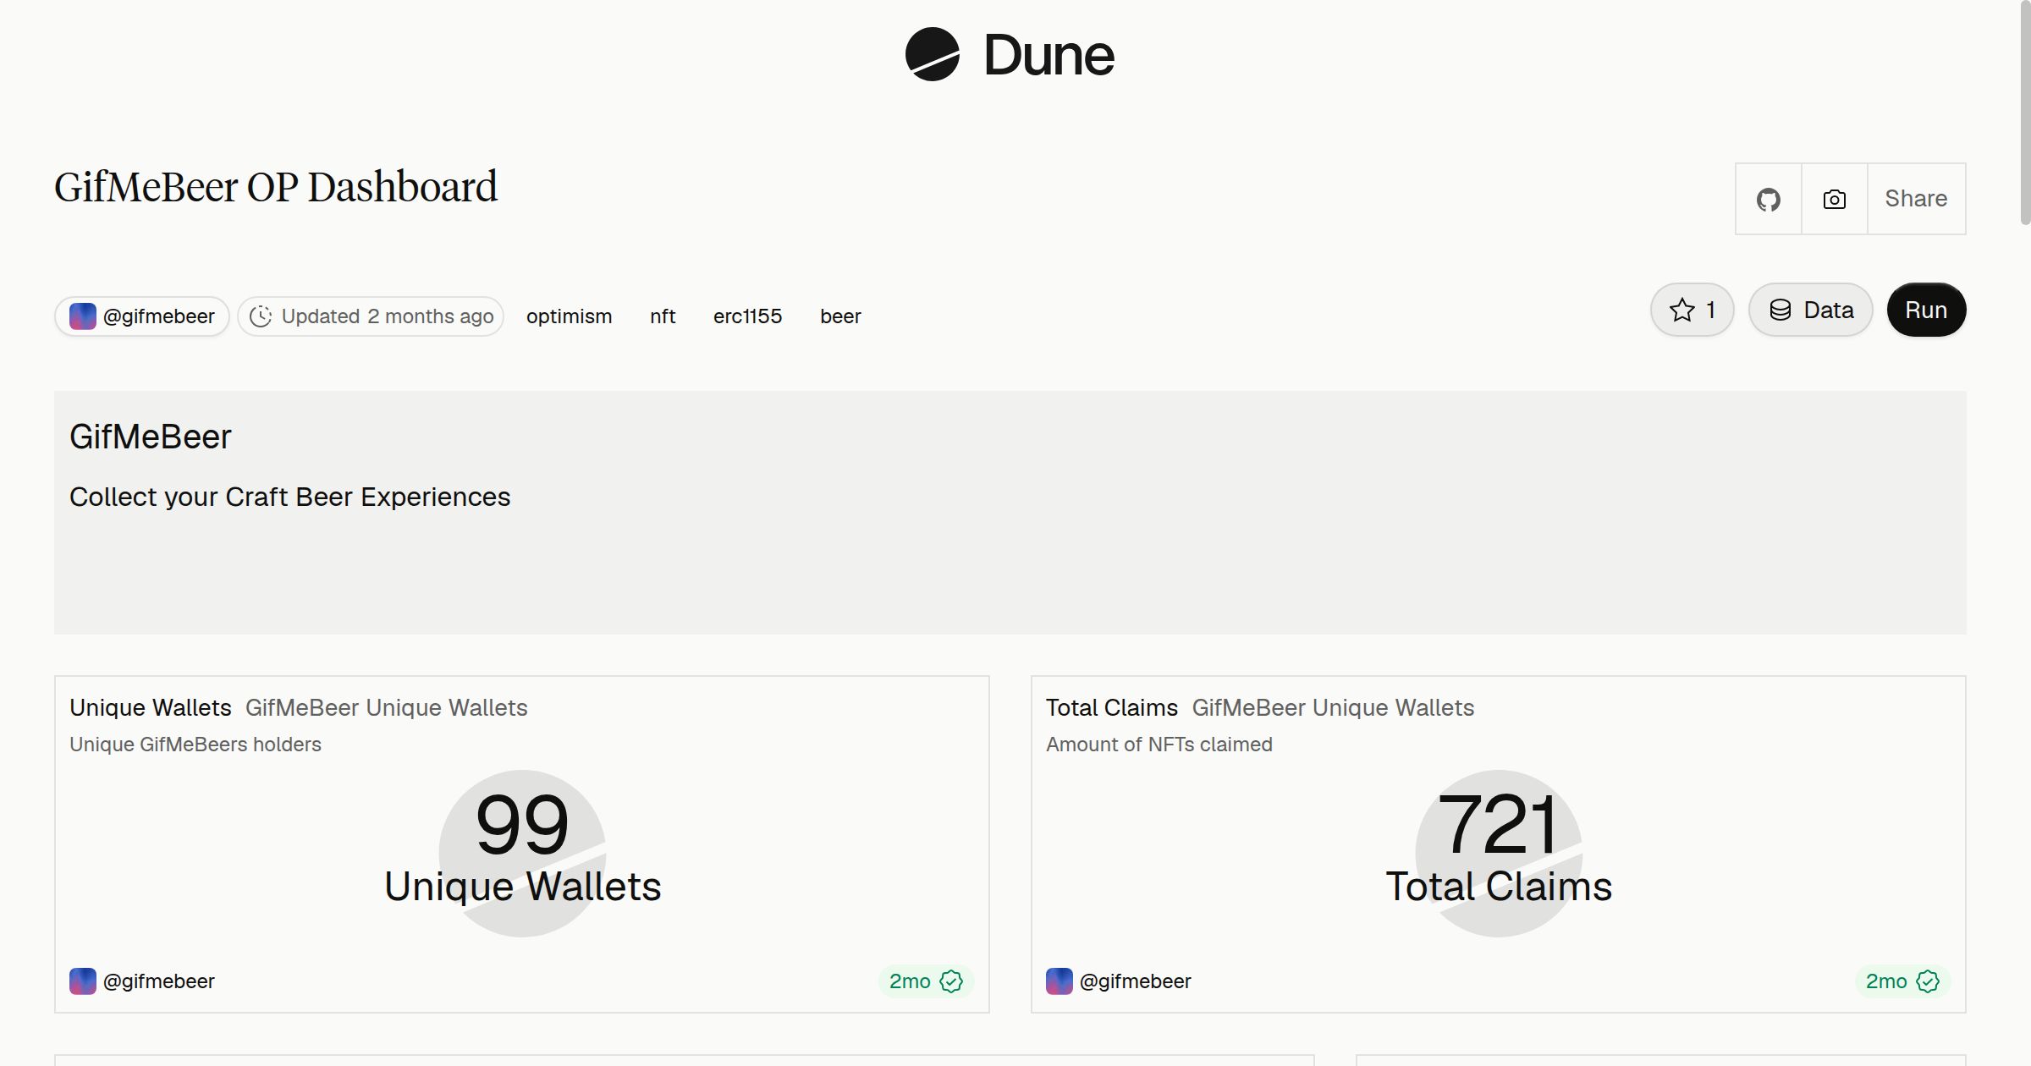This screenshot has height=1066, width=2031.
Task: Open the Total Claims card title
Action: (1112, 707)
